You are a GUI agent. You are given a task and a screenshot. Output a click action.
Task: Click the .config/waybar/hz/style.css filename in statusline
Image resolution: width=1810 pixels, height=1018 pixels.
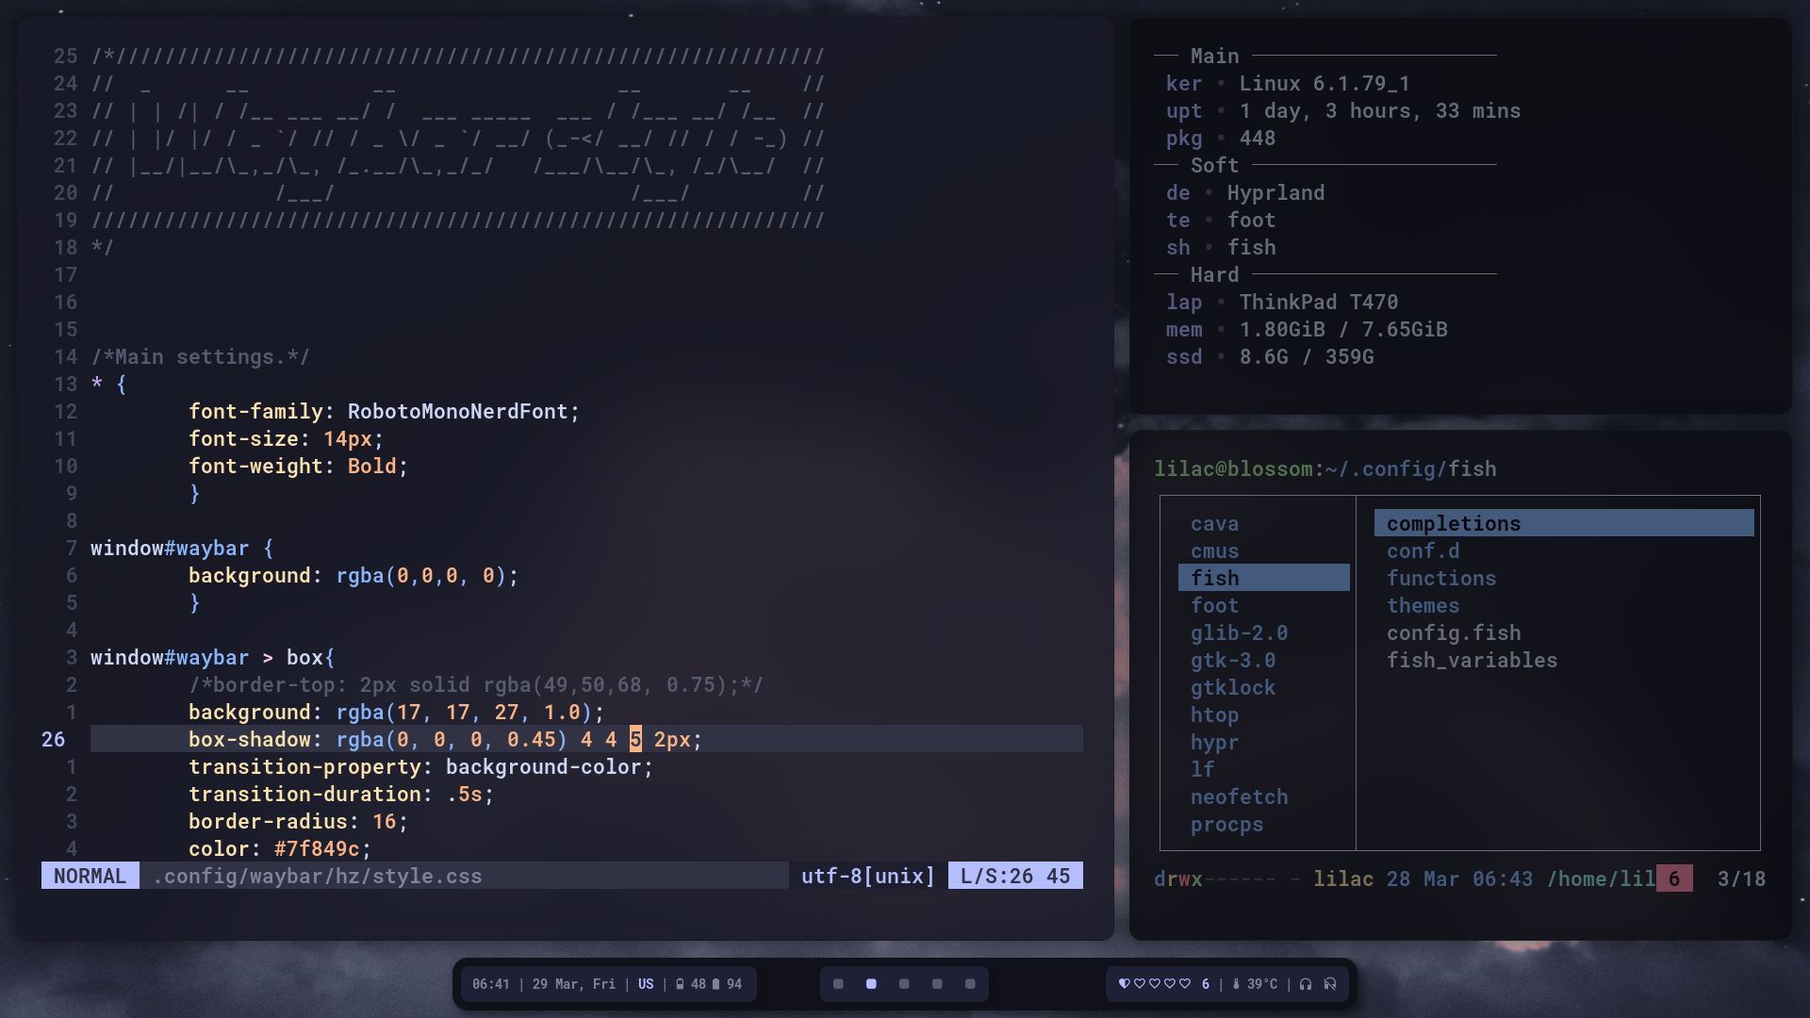[x=317, y=876]
